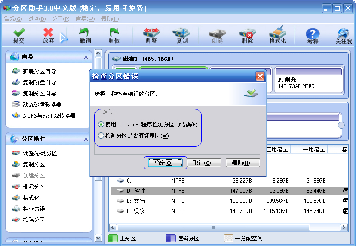Click the dialog 帮助(H) button
The image size is (356, 246).
pos(243,163)
